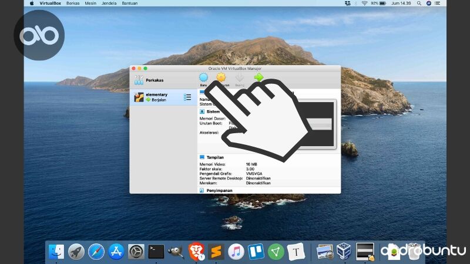Screen dimensions: 470x264
Task: Click the Sistem section title text
Action: (x=213, y=111)
